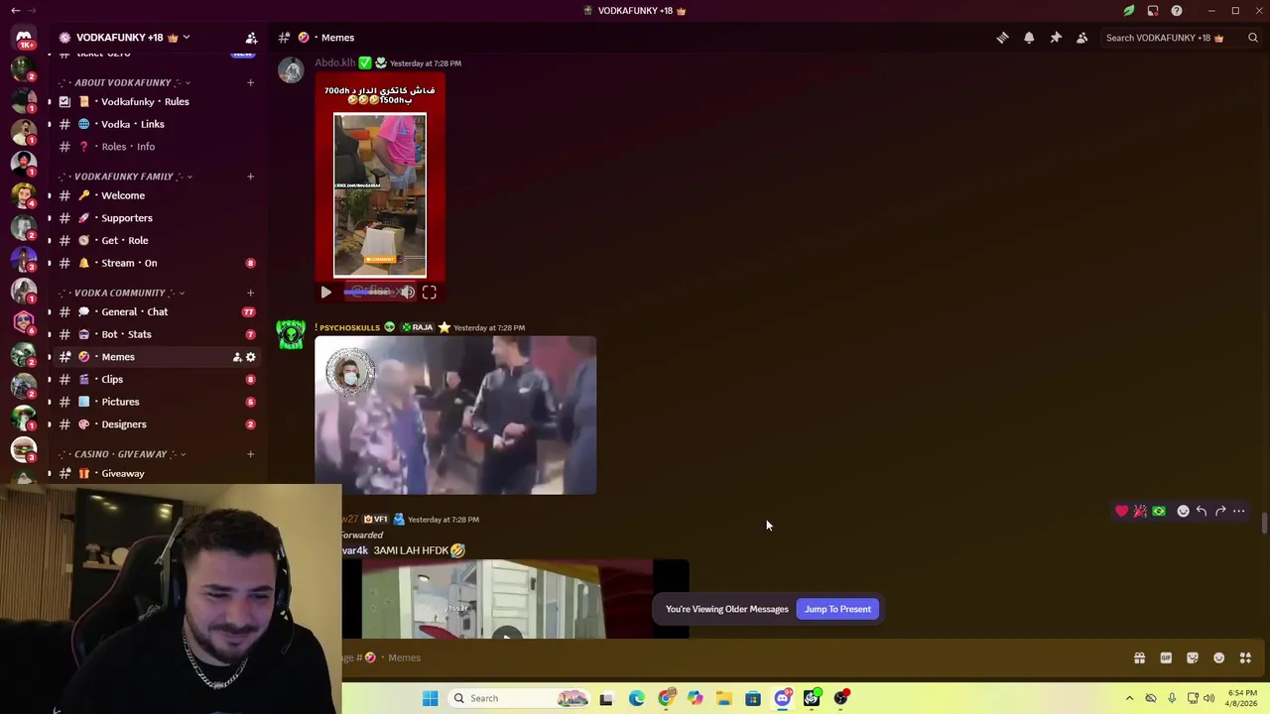Open the apps launcher in message bar

pyautogui.click(x=1245, y=657)
